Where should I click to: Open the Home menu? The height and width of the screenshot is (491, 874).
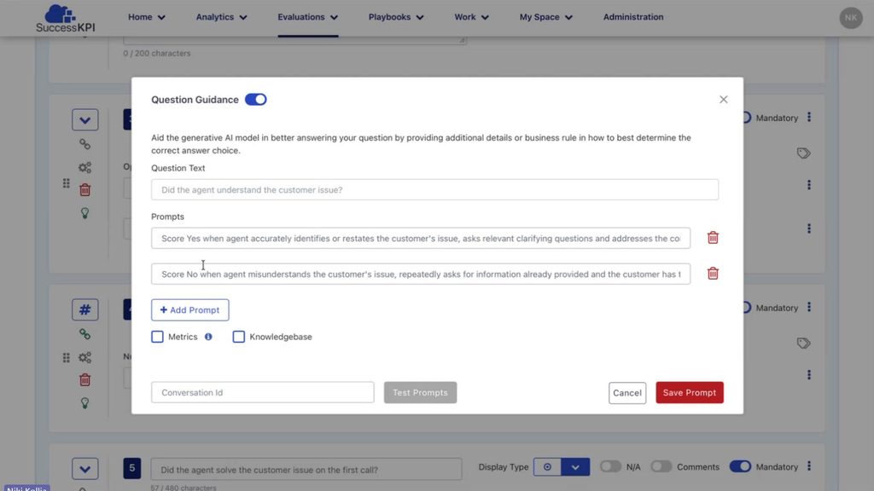pos(147,17)
